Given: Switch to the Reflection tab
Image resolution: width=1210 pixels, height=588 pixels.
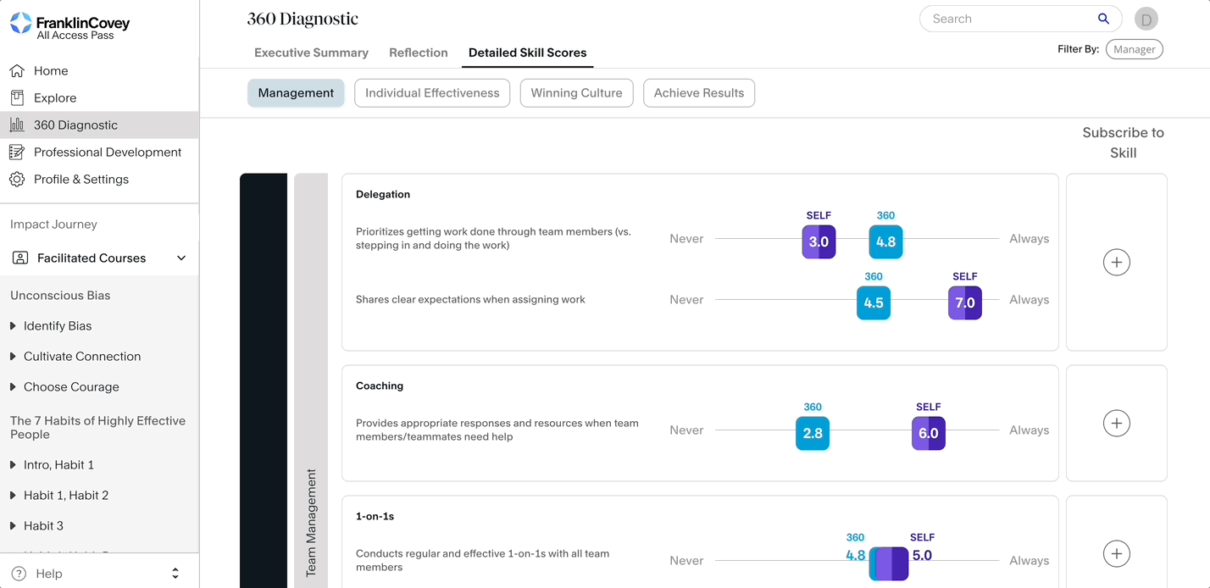Looking at the screenshot, I should pos(418,53).
